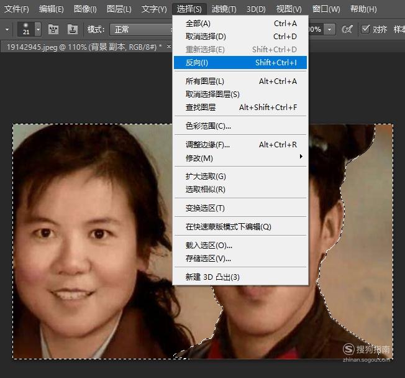The height and width of the screenshot is (378, 405).
Task: Open the 窗口(W) menu
Action: point(326,9)
